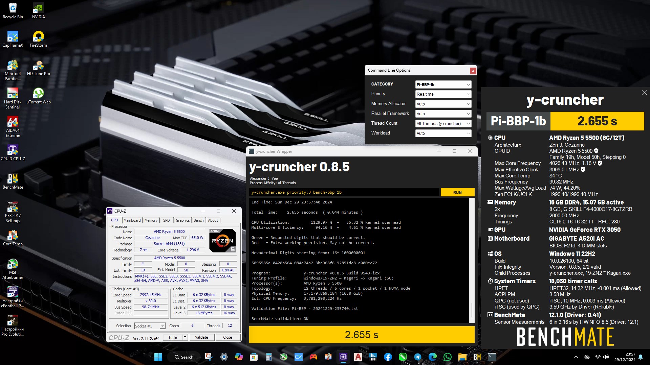
Task: Open WhatsApp from the taskbar
Action: click(447, 357)
